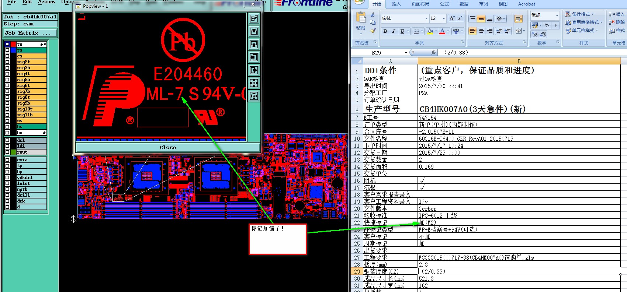Click the Popview top toolbar icon above pan up
Image resolution: width=627 pixels, height=292 pixels.
point(254,18)
